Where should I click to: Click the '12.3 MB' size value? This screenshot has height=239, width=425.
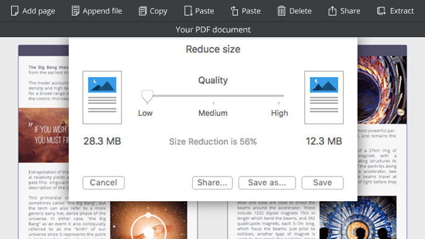(324, 141)
